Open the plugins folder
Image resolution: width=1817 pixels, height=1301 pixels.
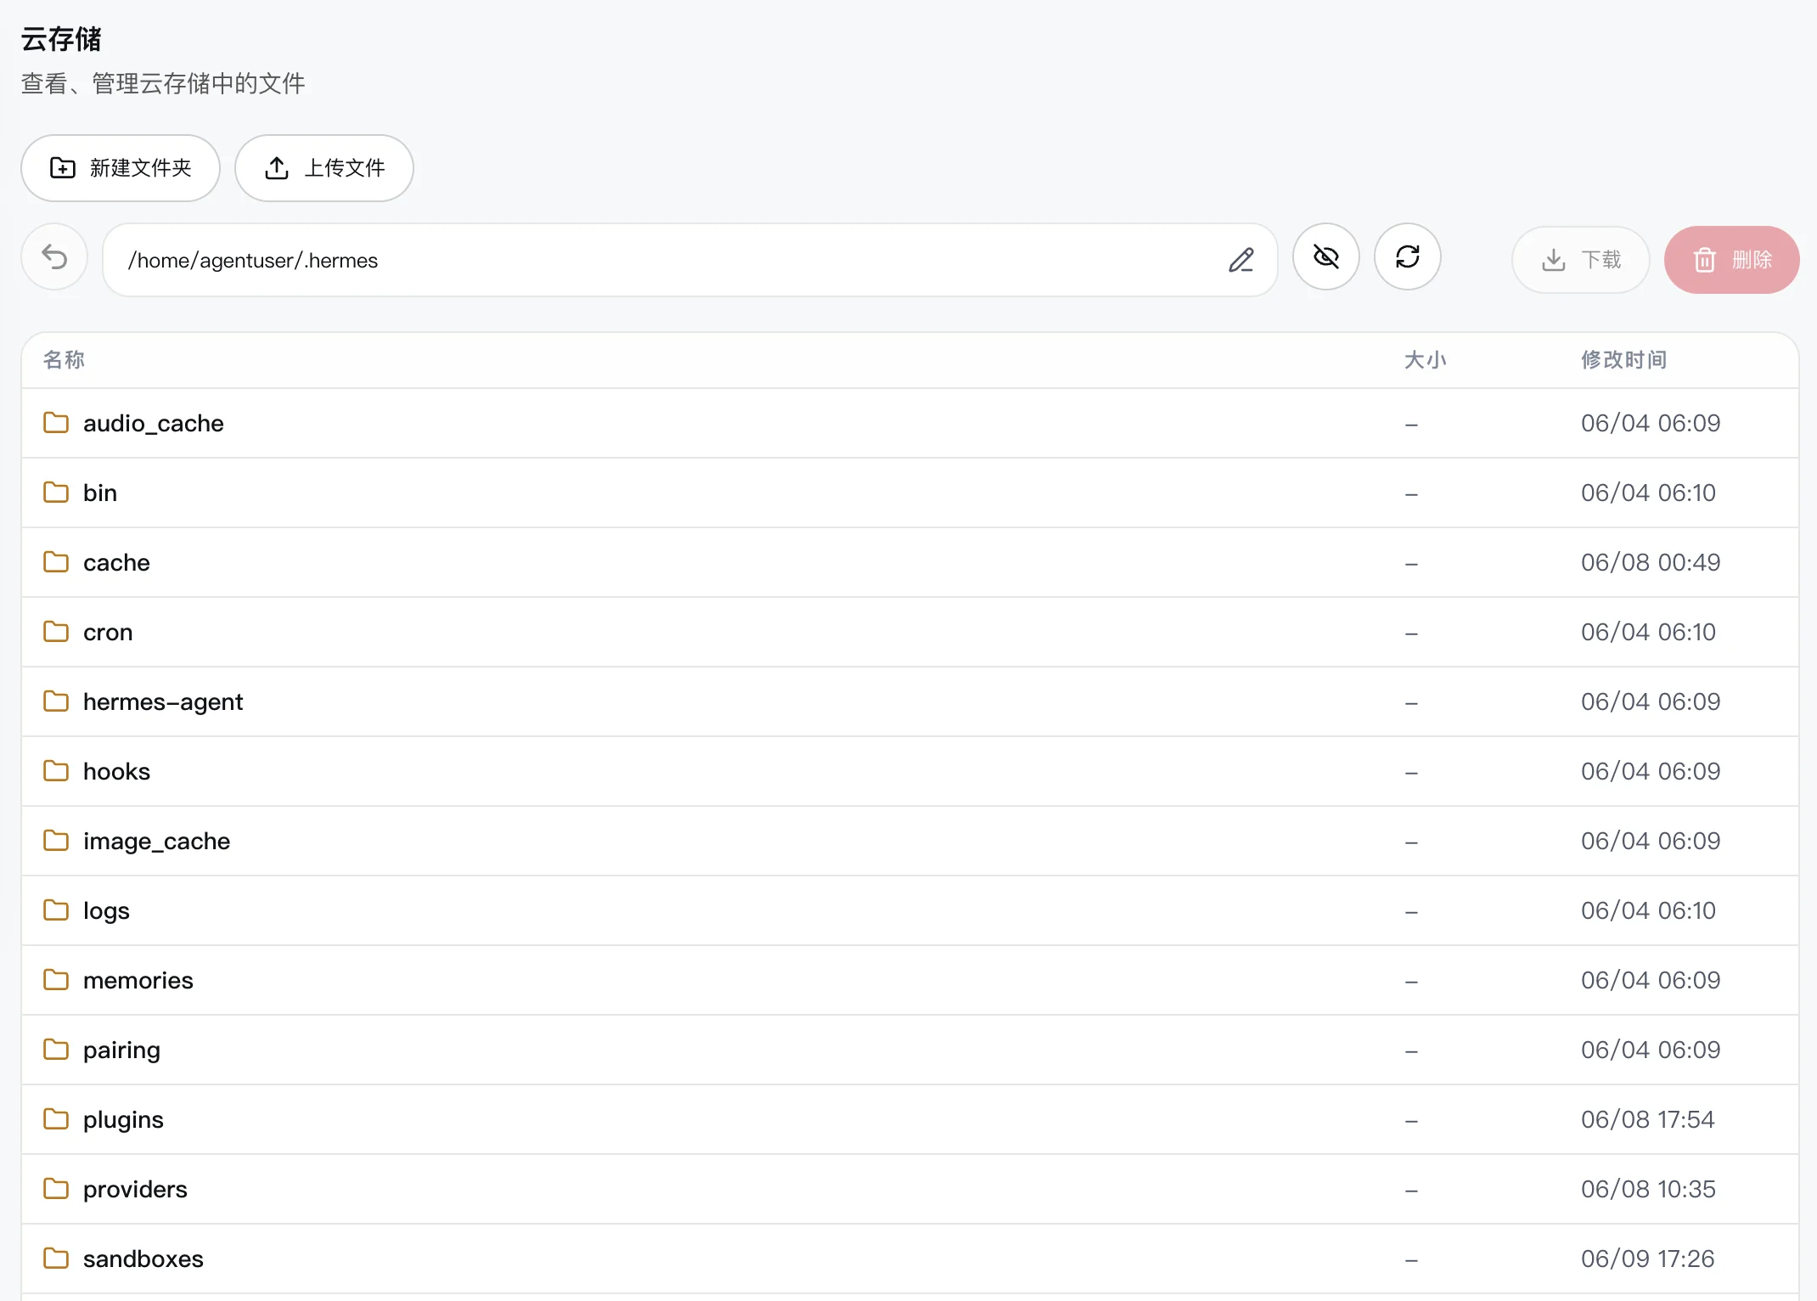[123, 1119]
